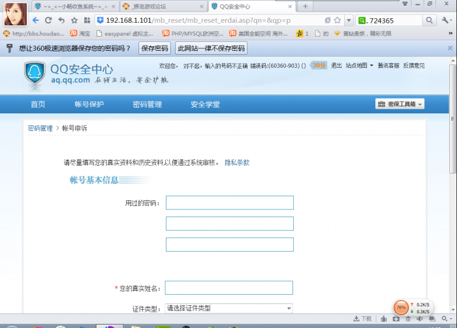Dismiss the password save bar
This screenshot has height=328, width=457.
click(450, 48)
